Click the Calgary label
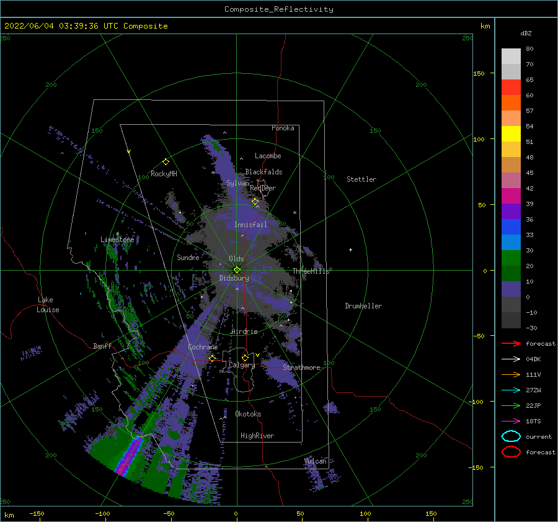The width and height of the screenshot is (558, 522). point(242,365)
